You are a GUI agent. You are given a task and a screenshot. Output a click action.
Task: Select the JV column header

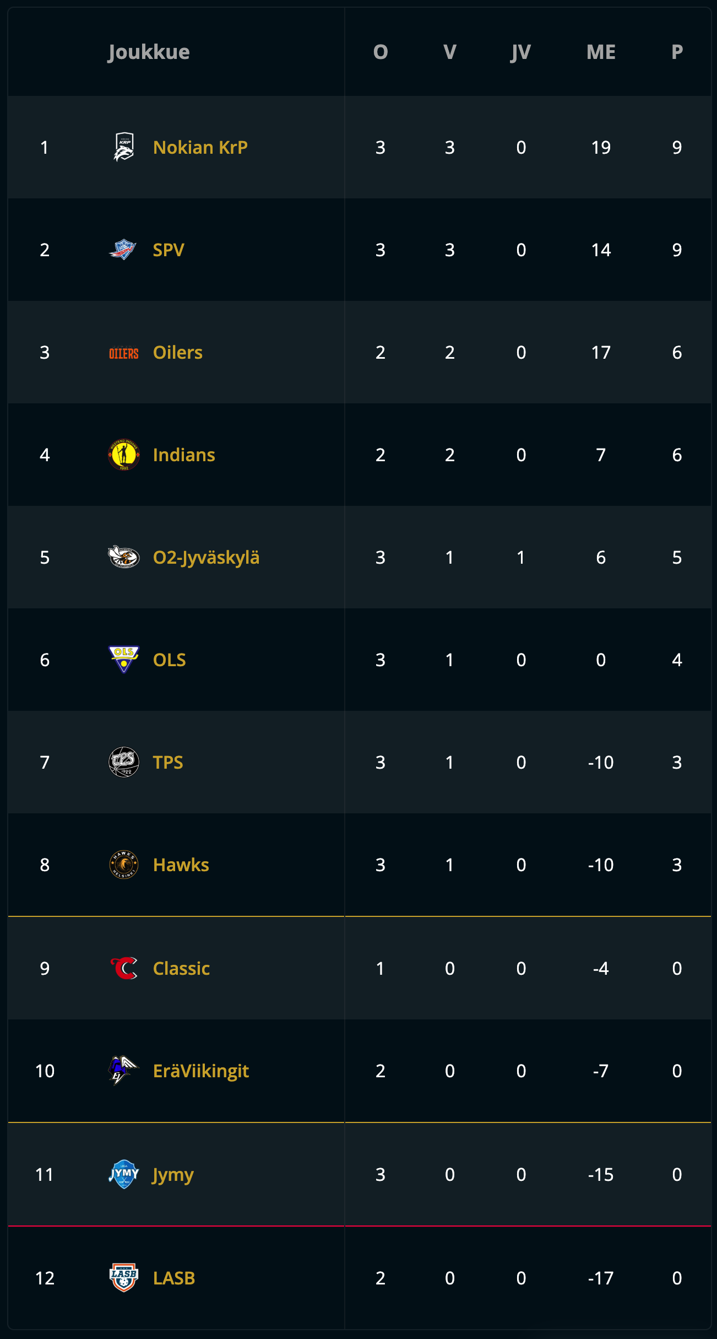(520, 52)
